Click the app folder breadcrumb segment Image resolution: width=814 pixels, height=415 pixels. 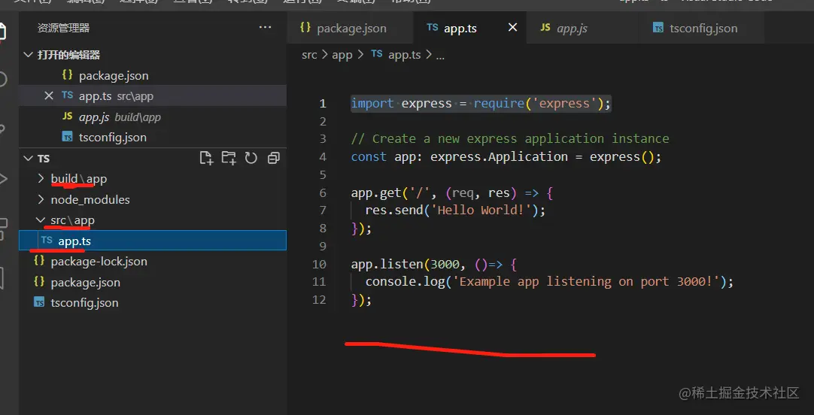tap(342, 55)
